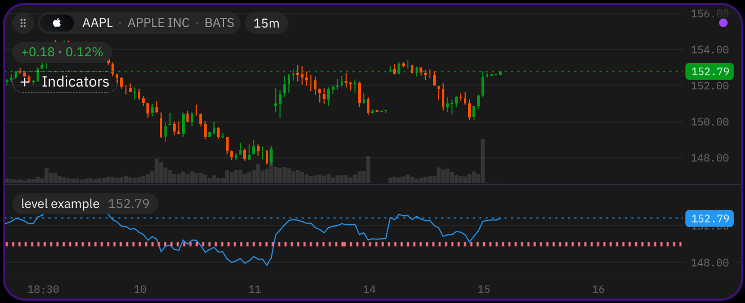Select the blue 152.79 indicator label
Image resolution: width=745 pixels, height=303 pixels.
point(710,218)
